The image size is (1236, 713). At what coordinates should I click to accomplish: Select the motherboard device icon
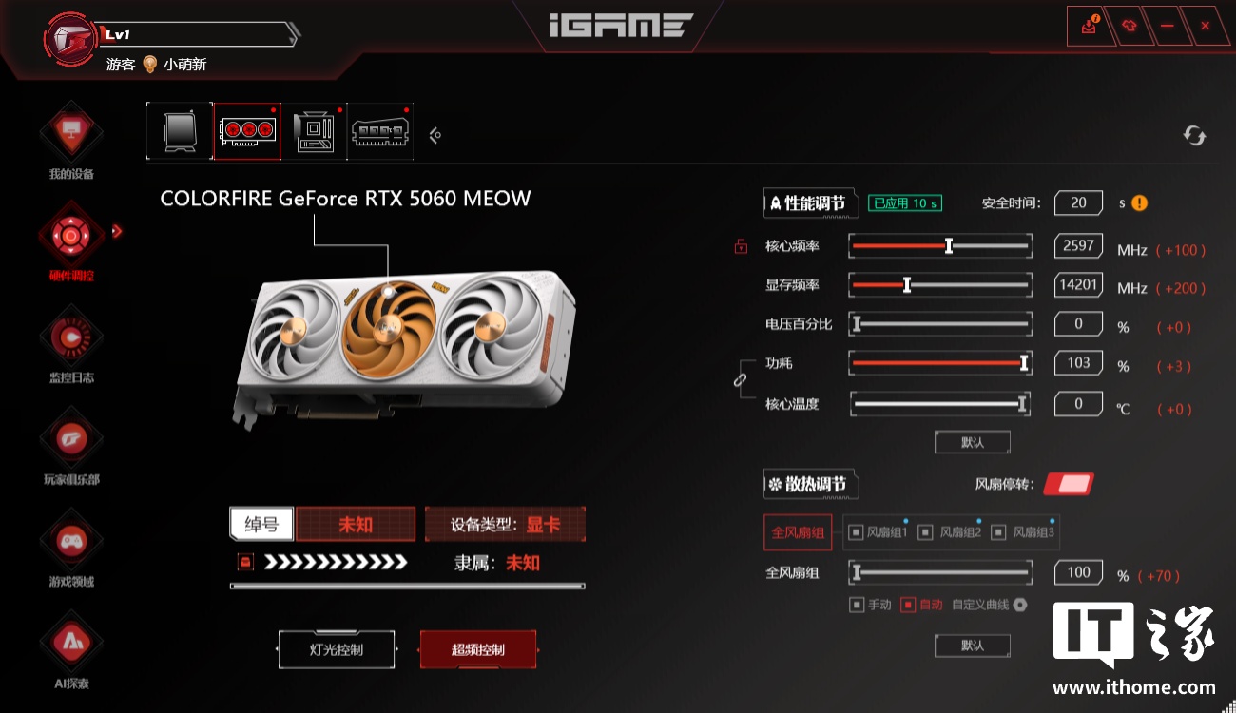tap(314, 131)
